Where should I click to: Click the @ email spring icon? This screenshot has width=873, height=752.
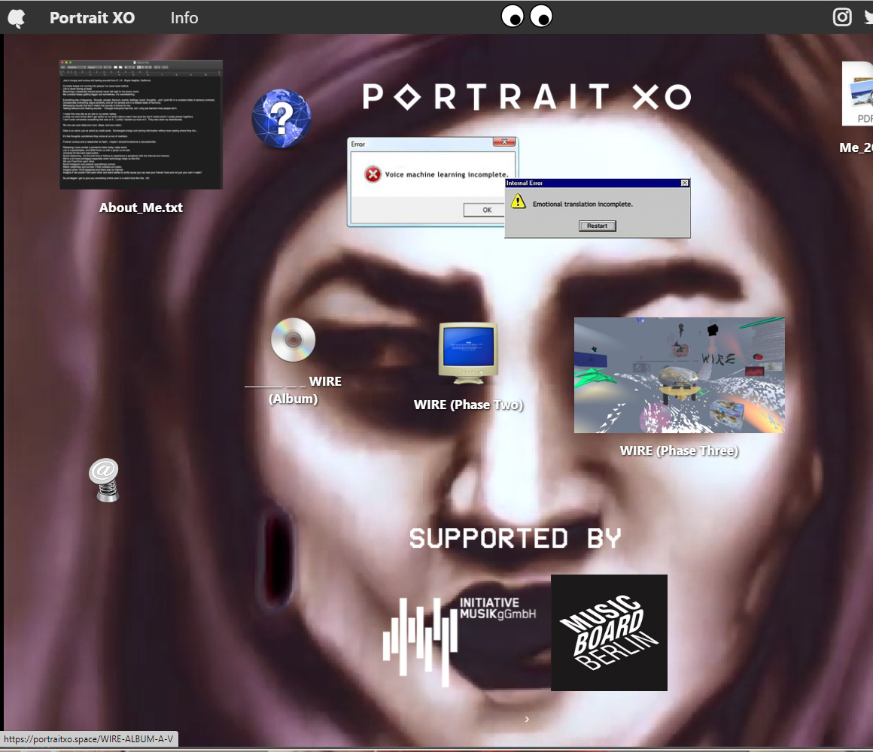[x=104, y=479]
